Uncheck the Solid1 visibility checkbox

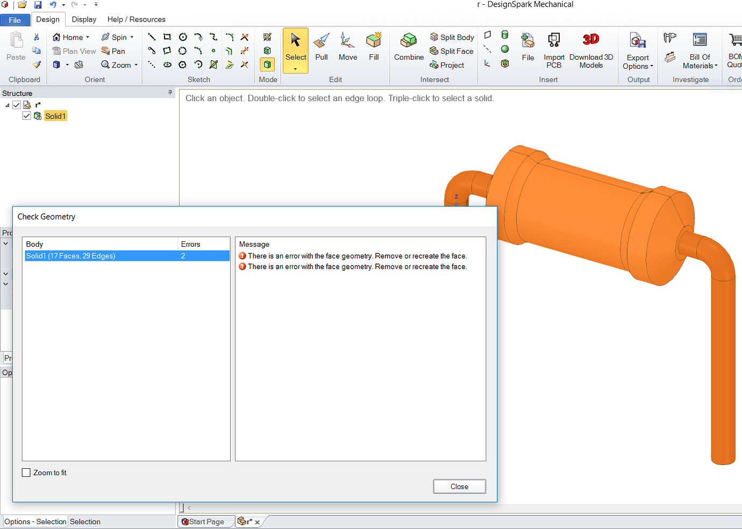coord(26,116)
